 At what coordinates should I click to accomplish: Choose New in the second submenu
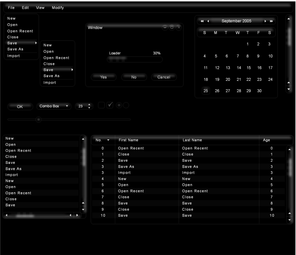(48, 45)
